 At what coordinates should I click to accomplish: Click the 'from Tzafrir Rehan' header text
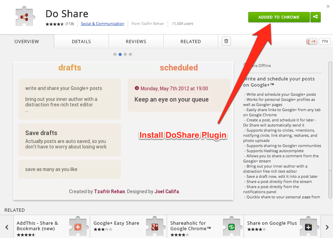(148, 24)
